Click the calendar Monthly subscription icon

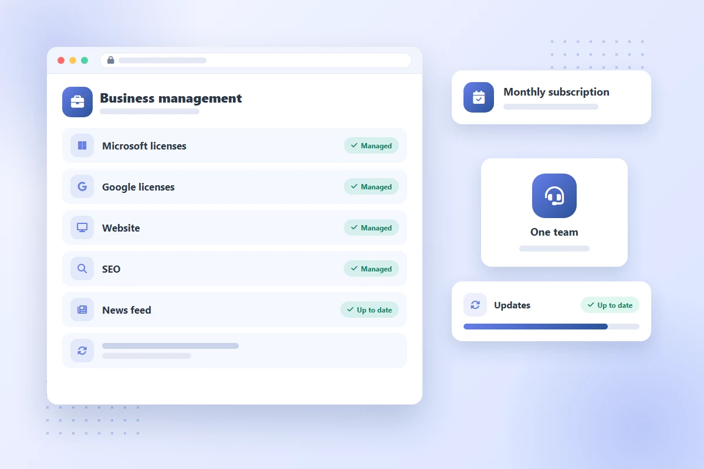coord(479,97)
